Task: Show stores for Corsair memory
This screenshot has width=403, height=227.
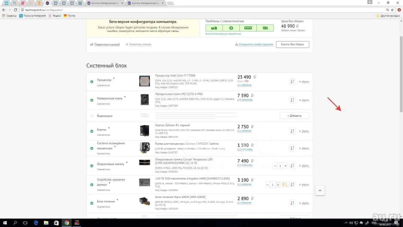Action: (245, 165)
